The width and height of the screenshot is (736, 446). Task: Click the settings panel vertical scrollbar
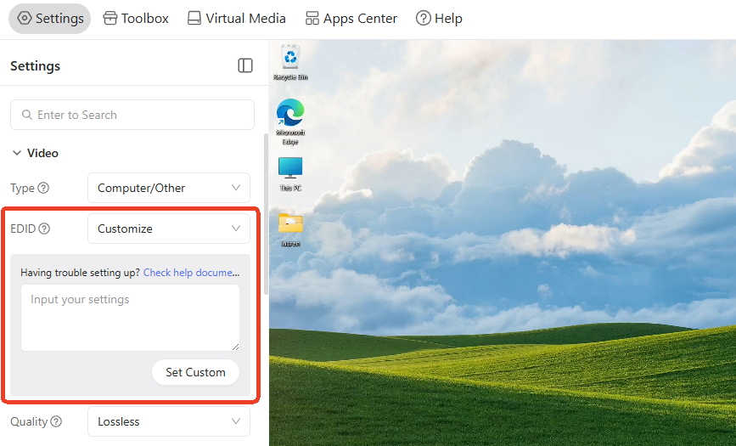[267, 214]
